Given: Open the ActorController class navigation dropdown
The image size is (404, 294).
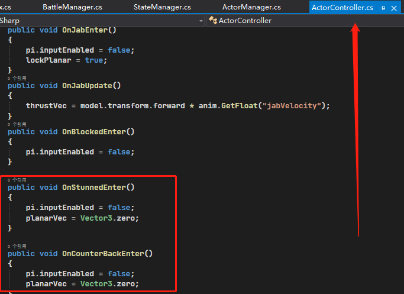Looking at the screenshot, I should (x=305, y=21).
